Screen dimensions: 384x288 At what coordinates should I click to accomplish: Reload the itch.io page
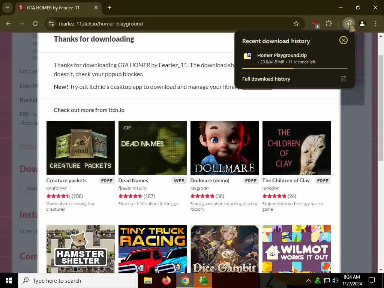35,24
